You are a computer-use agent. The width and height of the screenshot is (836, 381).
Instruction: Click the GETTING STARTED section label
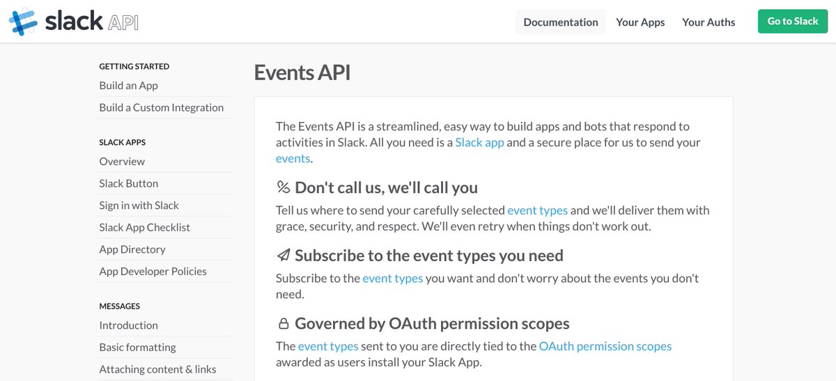coord(134,67)
